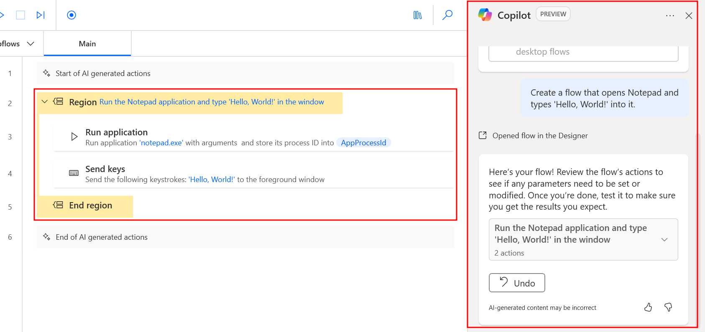Collapse the Region block with its chevron
Image resolution: width=705 pixels, height=332 pixels.
[45, 101]
